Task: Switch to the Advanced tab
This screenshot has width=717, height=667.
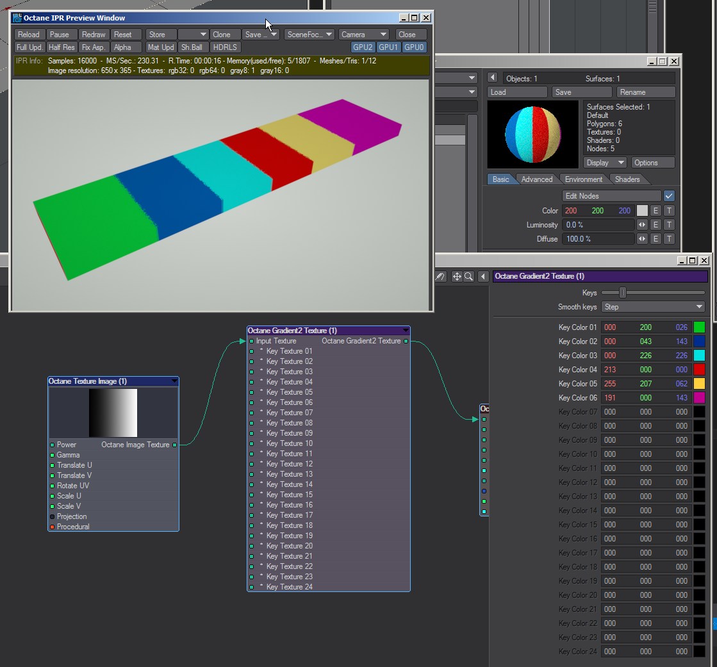Action: [536, 179]
